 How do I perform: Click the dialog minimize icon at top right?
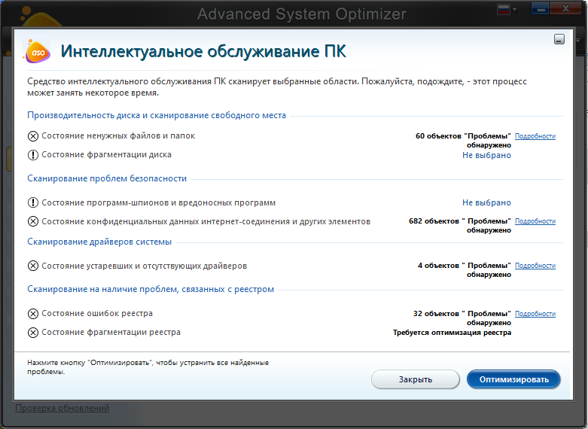pos(559,39)
